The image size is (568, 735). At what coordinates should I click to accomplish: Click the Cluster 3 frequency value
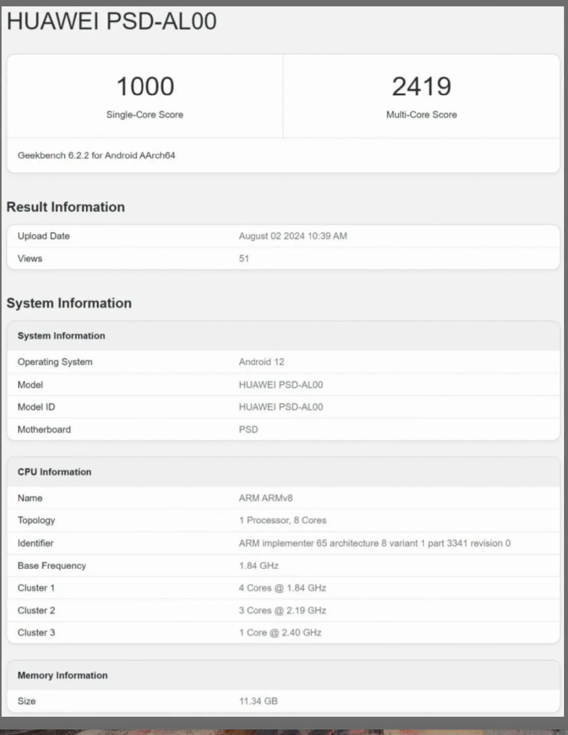[280, 632]
